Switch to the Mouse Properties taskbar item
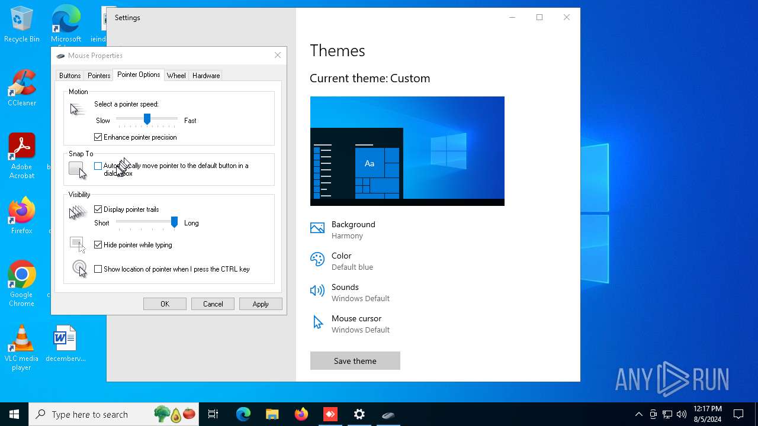Viewport: 758px width, 426px height. coord(388,414)
